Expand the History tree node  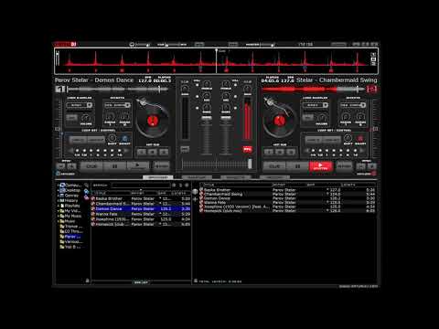click(58, 200)
